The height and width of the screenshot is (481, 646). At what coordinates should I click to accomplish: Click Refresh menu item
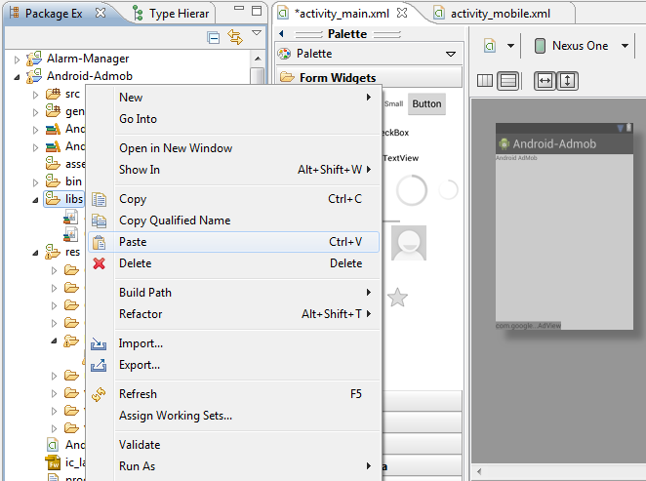pyautogui.click(x=233, y=394)
